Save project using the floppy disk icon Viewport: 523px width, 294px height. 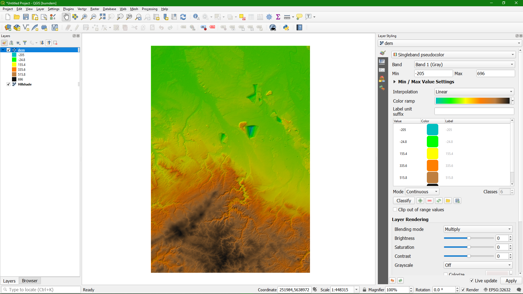[x=26, y=17]
